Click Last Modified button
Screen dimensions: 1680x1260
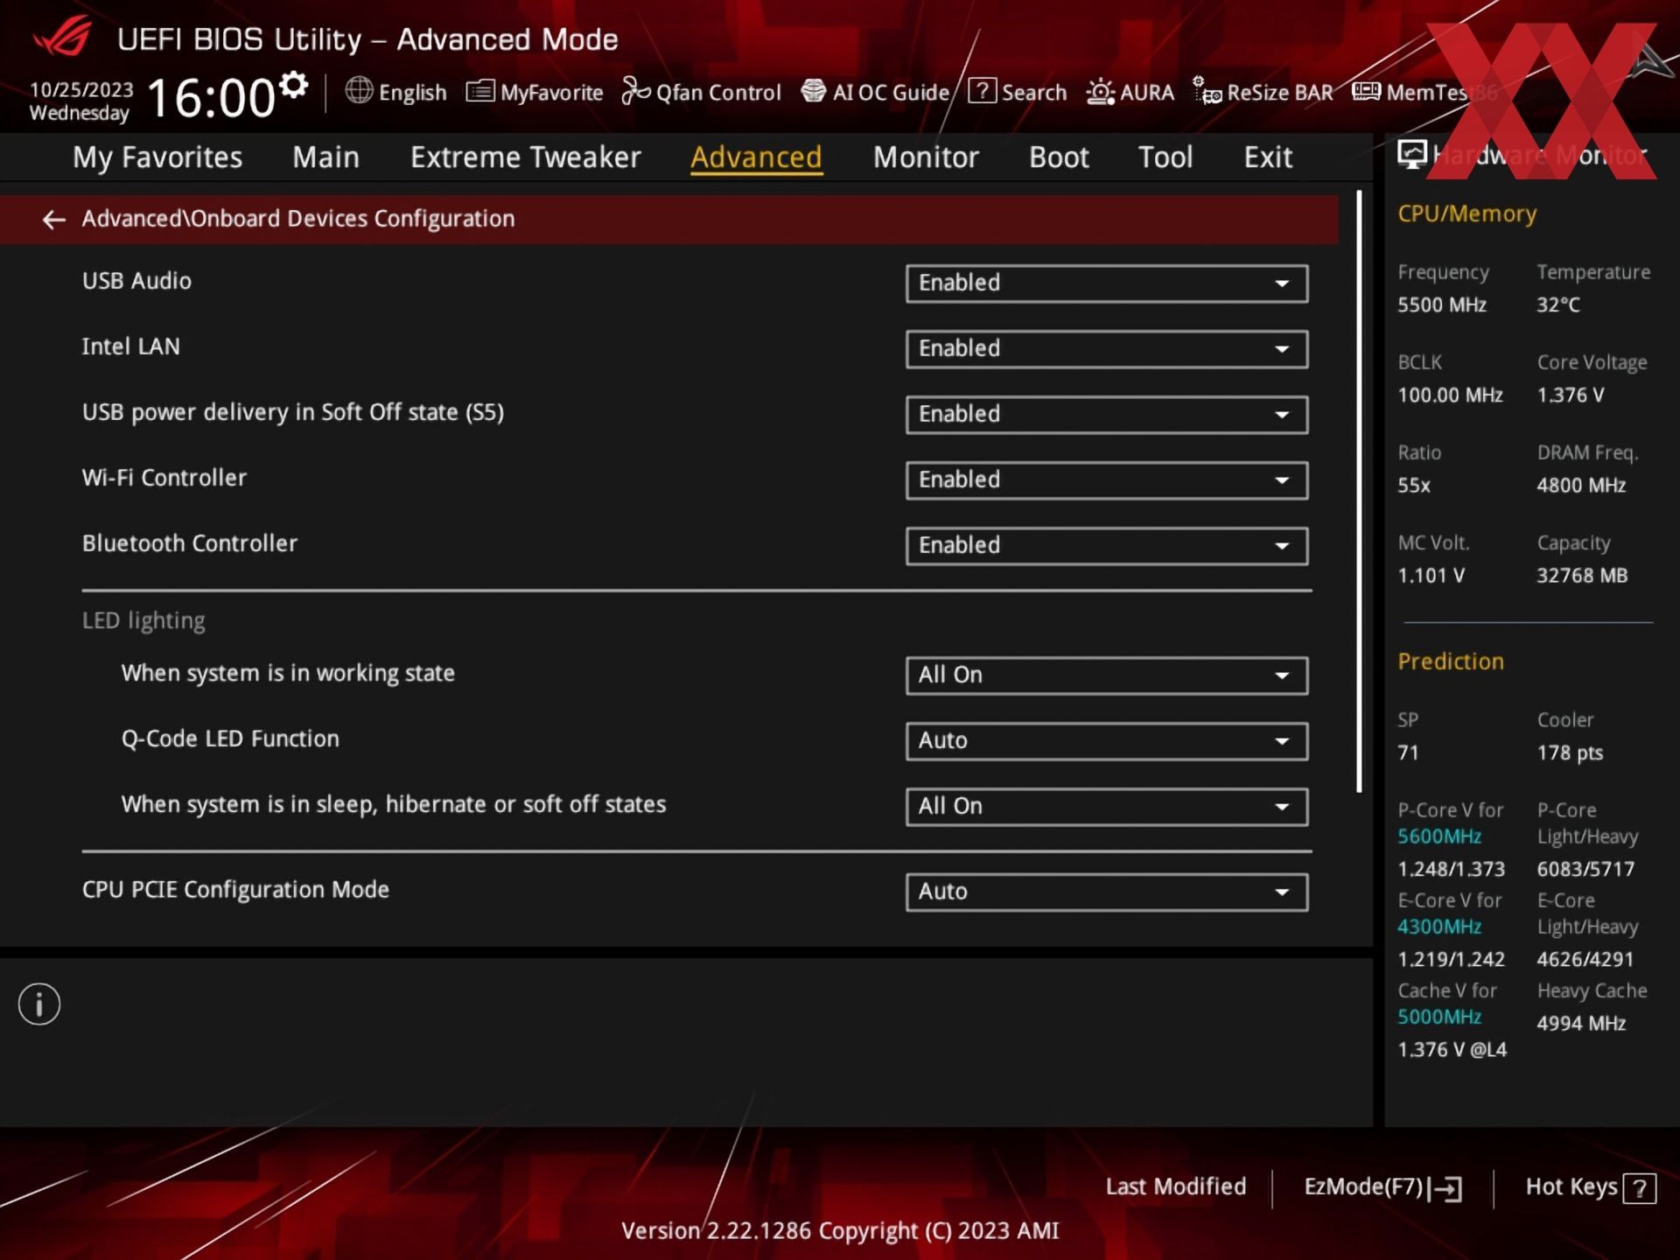click(1176, 1187)
